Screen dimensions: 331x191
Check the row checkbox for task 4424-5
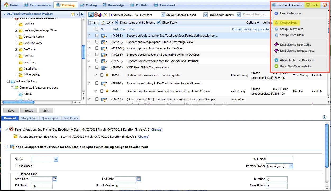click(x=97, y=35)
